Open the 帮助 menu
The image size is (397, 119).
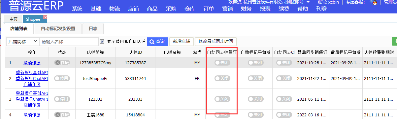[303, 9]
